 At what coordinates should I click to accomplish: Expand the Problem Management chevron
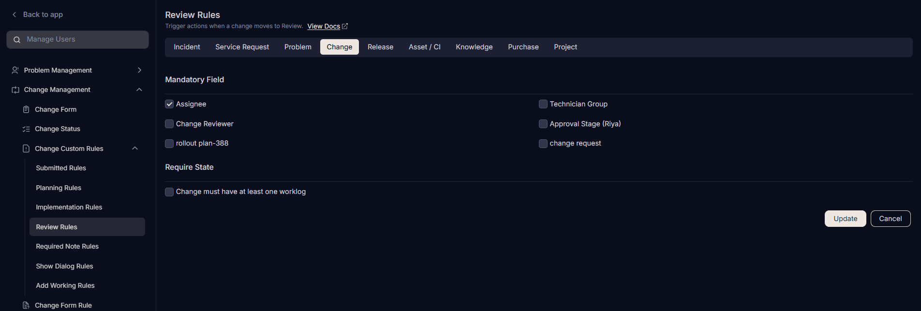tap(139, 70)
